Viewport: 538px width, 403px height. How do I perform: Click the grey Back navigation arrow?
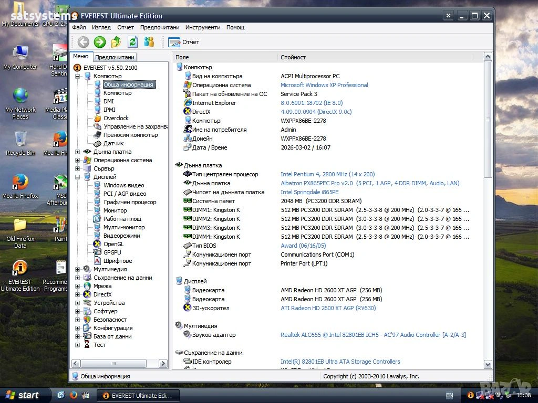(83, 42)
